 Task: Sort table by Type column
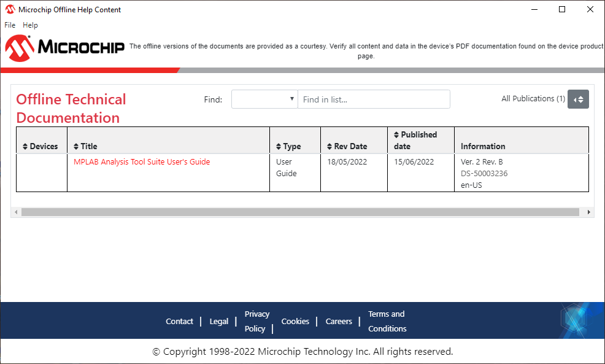click(x=288, y=146)
